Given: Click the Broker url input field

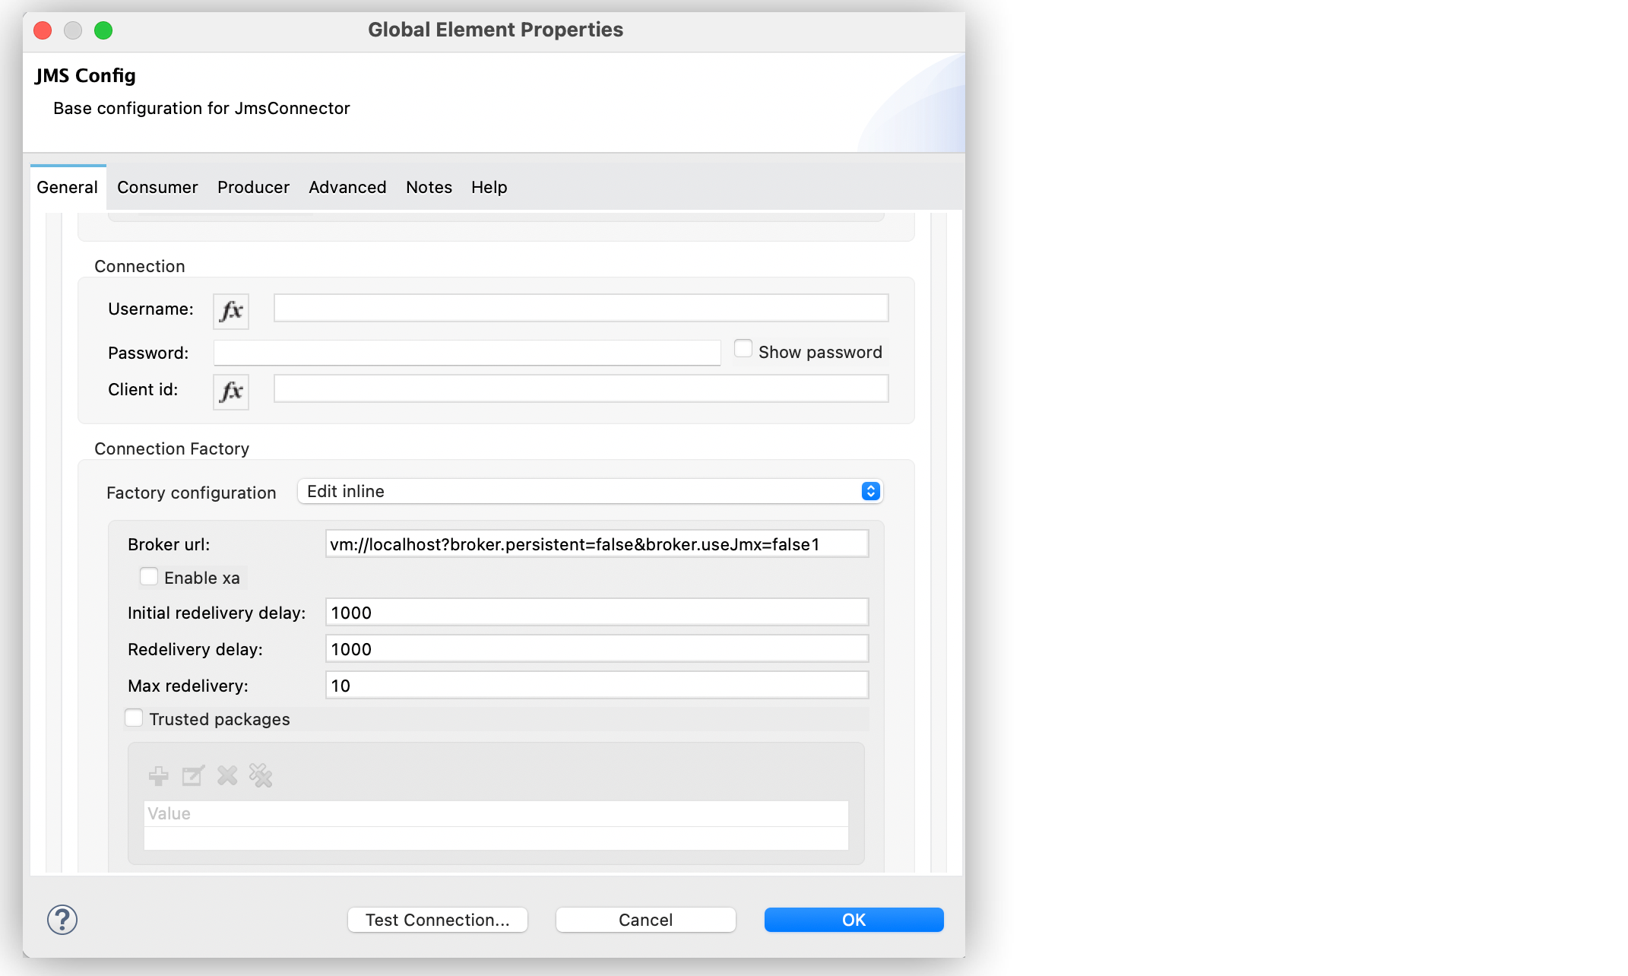Looking at the screenshot, I should point(594,543).
